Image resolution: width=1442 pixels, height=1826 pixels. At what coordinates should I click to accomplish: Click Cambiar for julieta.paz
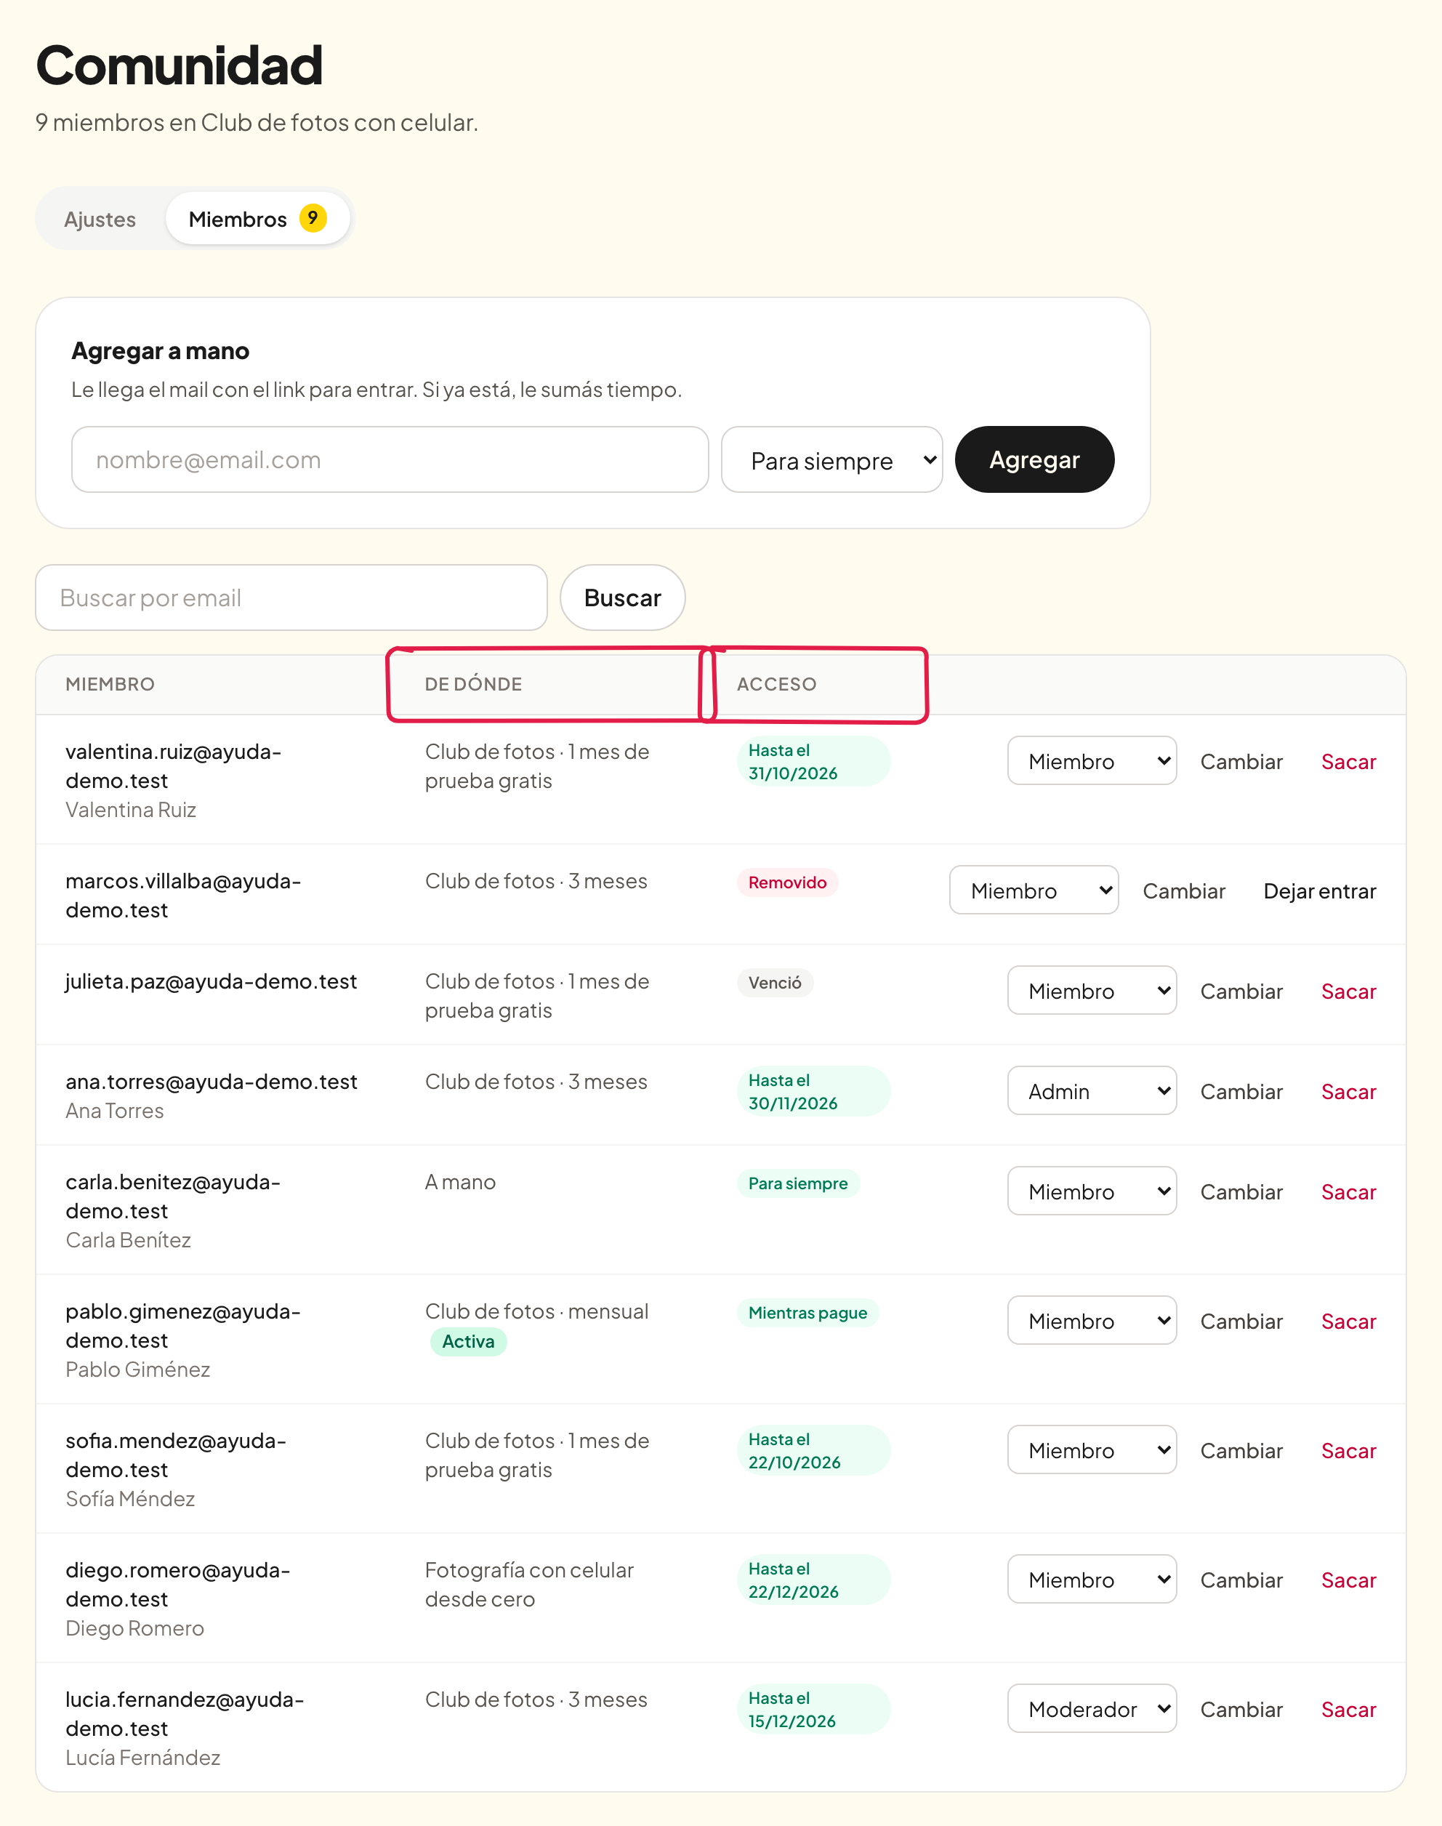tap(1241, 991)
